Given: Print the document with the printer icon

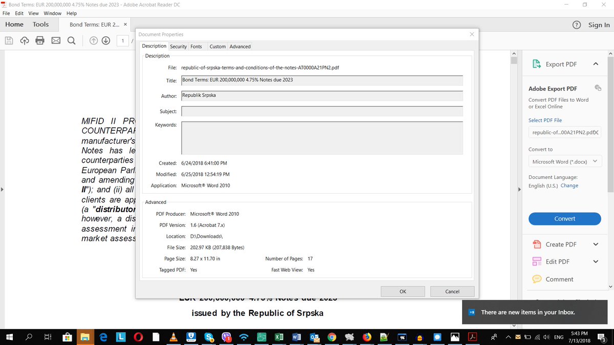Looking at the screenshot, I should (40, 41).
